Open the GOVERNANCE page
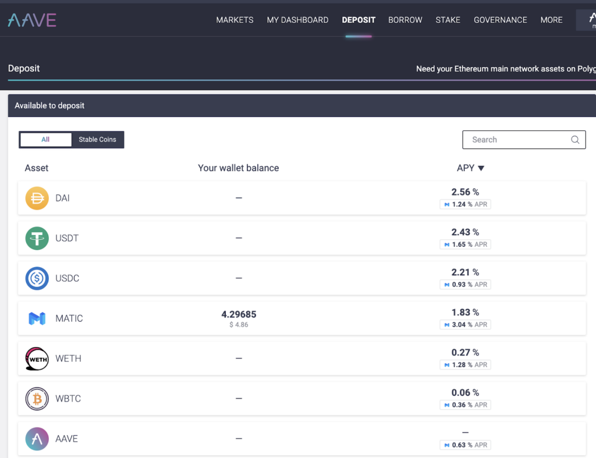This screenshot has height=458, width=596. [500, 20]
